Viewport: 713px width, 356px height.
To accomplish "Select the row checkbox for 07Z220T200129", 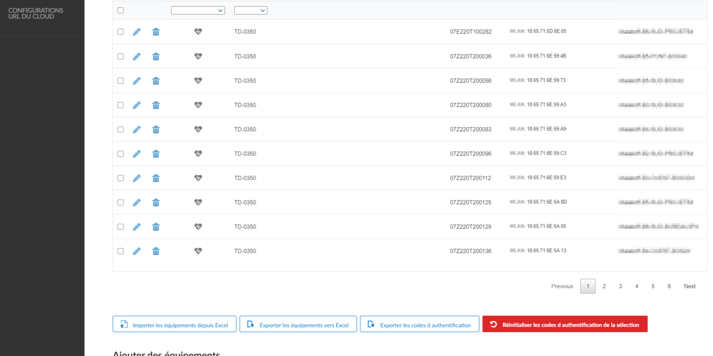I will point(121,227).
